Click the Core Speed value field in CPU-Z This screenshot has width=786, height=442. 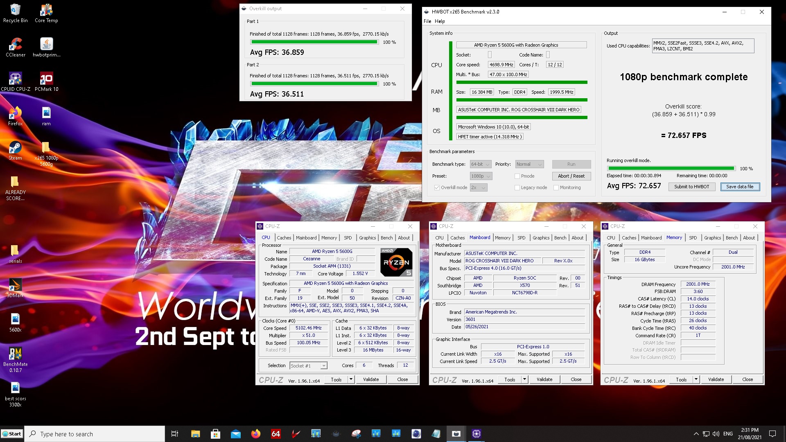click(x=309, y=328)
